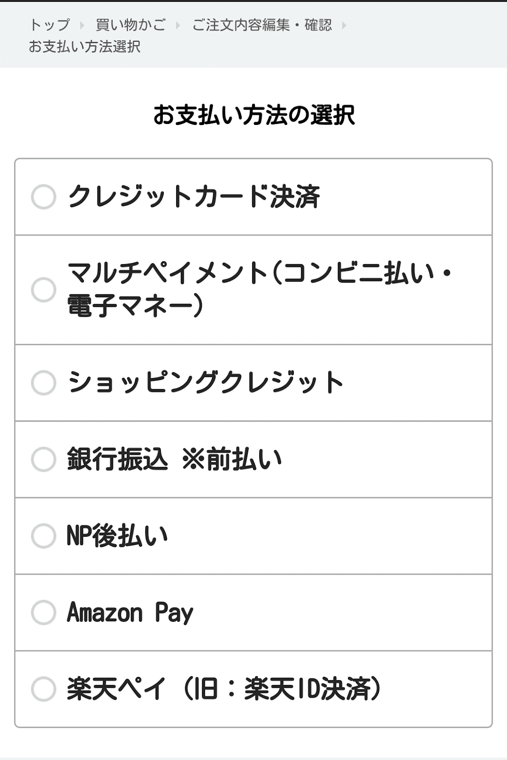507x760 pixels.
Task: Pick the NP後払い radio button
Action: (x=44, y=536)
